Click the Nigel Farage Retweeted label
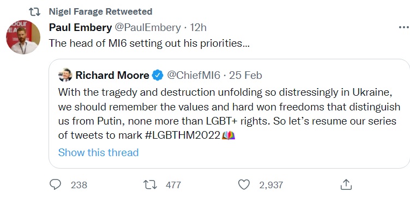 pos(100,11)
